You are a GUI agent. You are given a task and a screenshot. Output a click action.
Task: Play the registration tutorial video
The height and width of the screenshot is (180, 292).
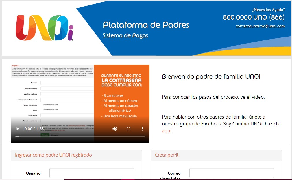click(x=18, y=129)
